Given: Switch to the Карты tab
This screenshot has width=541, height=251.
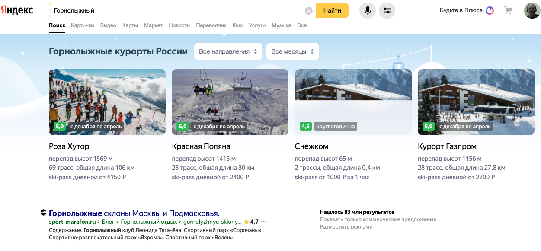Looking at the screenshot, I should pos(130,25).
